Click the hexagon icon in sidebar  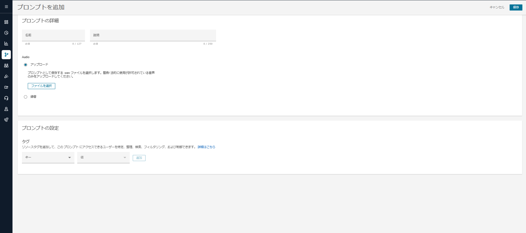[x=6, y=33]
